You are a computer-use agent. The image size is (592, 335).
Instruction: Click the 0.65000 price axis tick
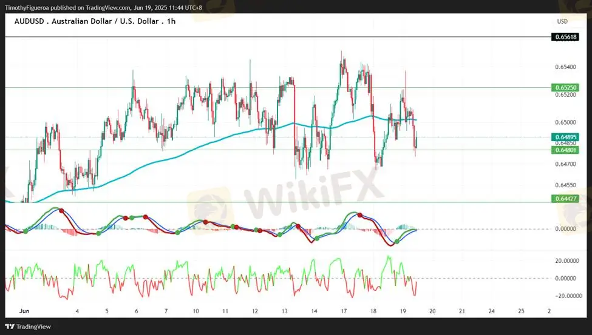tap(565, 122)
